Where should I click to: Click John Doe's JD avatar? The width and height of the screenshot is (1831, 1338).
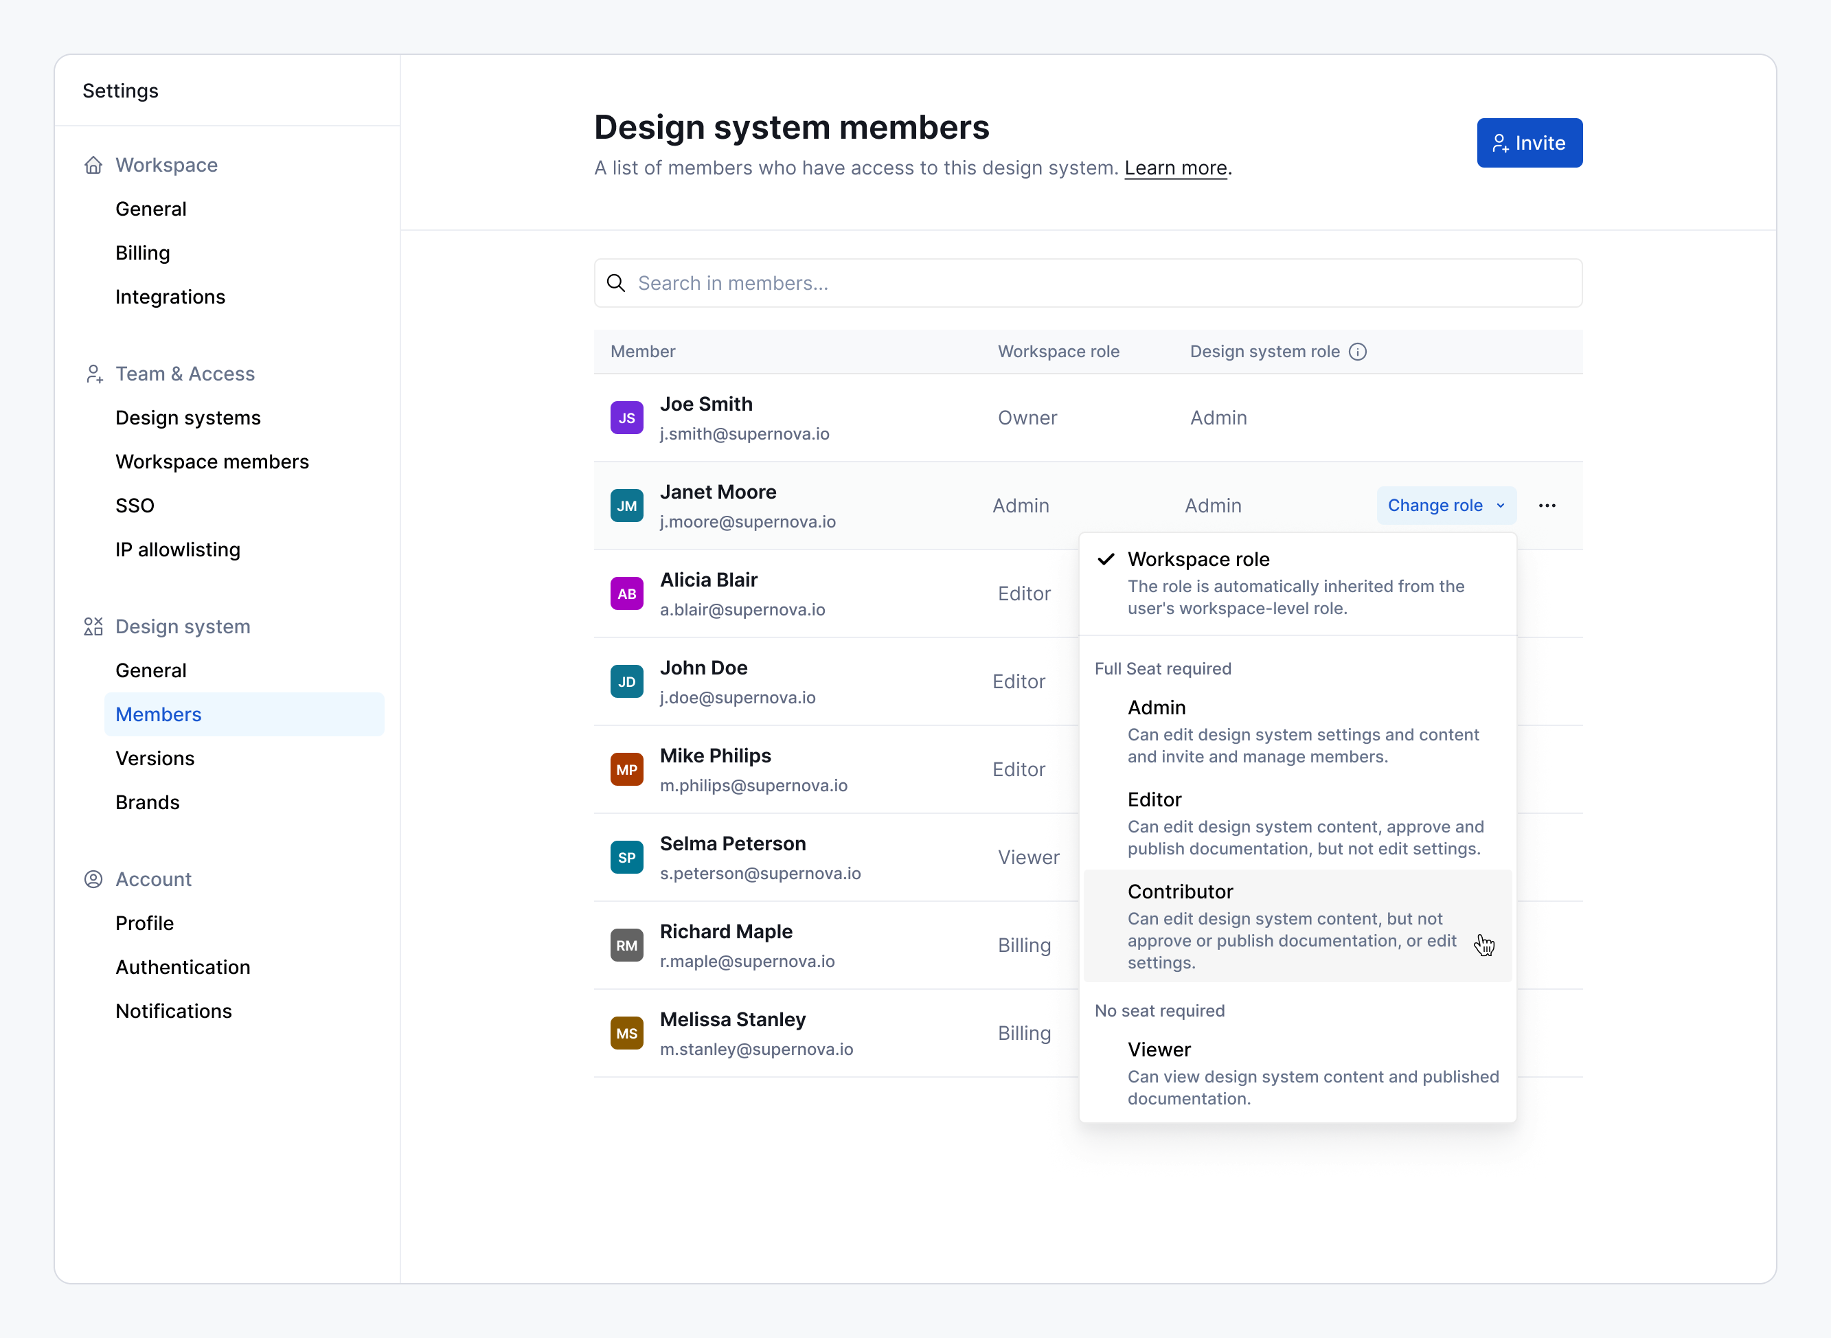(x=627, y=682)
